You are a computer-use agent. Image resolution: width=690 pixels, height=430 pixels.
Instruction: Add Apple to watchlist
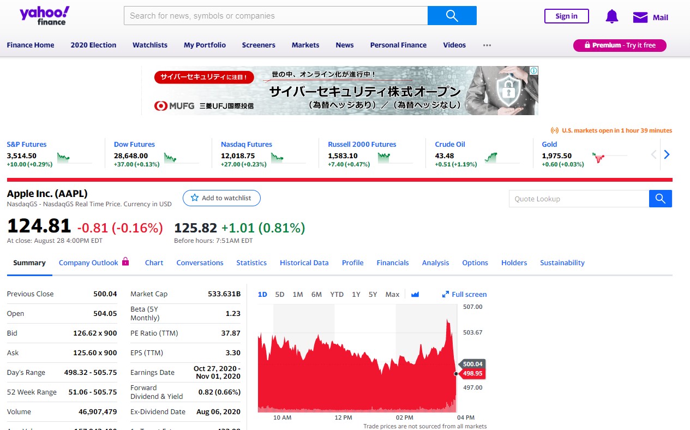pos(221,198)
